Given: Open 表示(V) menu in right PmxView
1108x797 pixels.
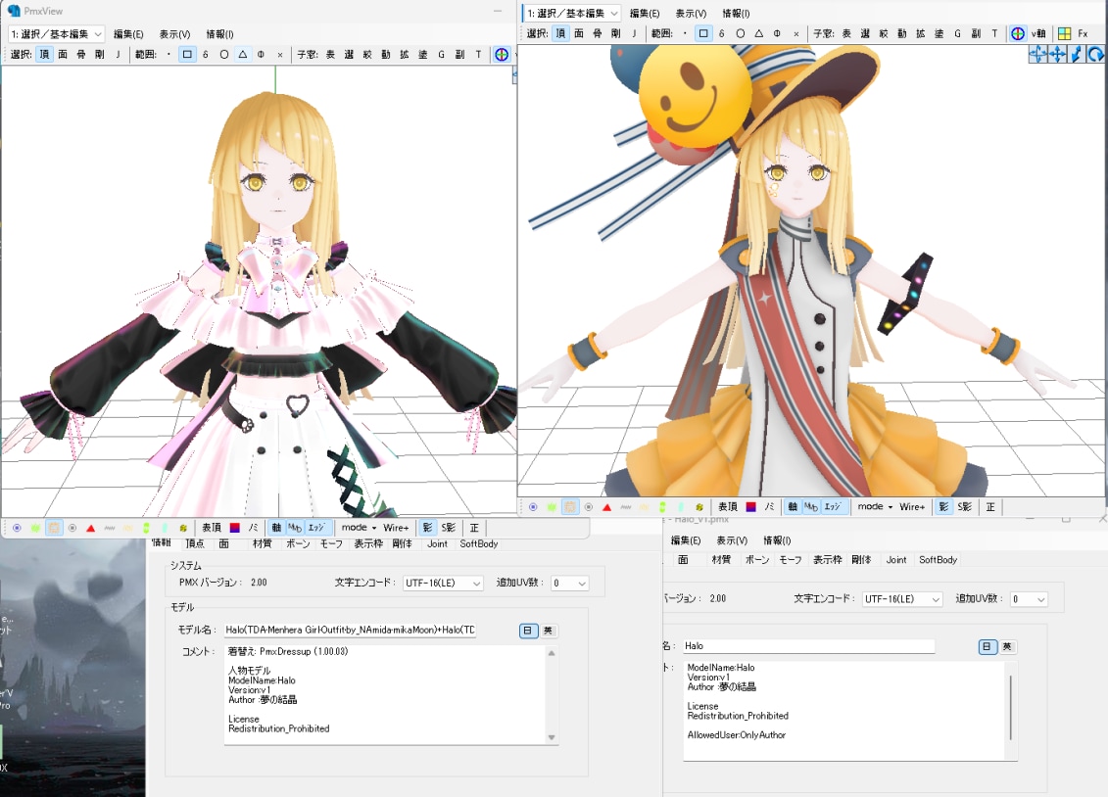Looking at the screenshot, I should (691, 14).
